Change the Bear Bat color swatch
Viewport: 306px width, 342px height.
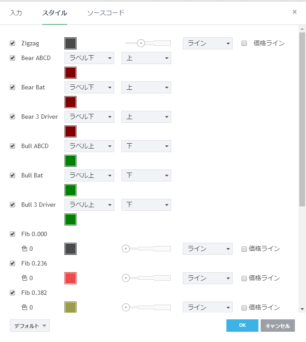(x=70, y=102)
